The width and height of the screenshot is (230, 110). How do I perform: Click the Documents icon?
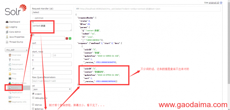pyautogui.click(x=10, y=69)
